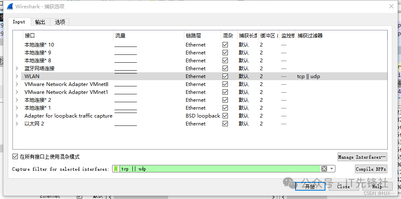The image size is (401, 199).
Task: Expand the VMware Network Adapter VMnet8 row
Action: coord(17,84)
